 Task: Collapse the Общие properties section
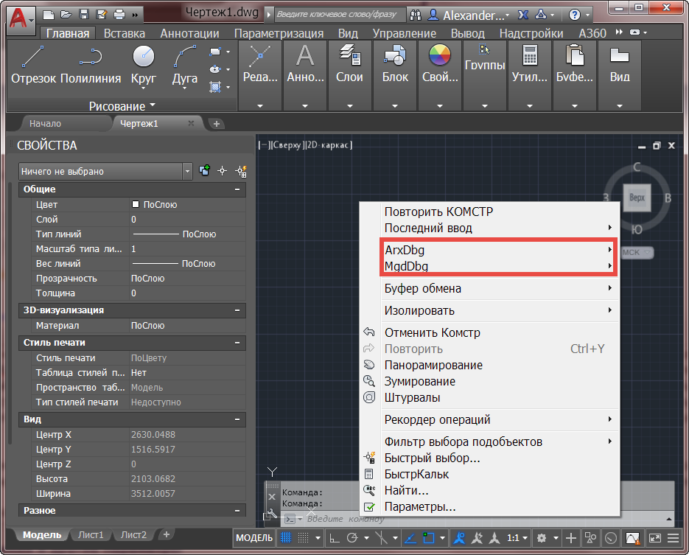tap(237, 189)
